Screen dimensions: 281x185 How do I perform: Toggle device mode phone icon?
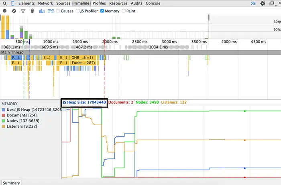(13, 3)
